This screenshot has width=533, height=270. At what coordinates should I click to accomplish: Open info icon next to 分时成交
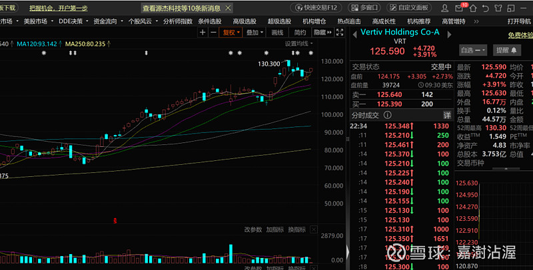pyautogui.click(x=387, y=115)
